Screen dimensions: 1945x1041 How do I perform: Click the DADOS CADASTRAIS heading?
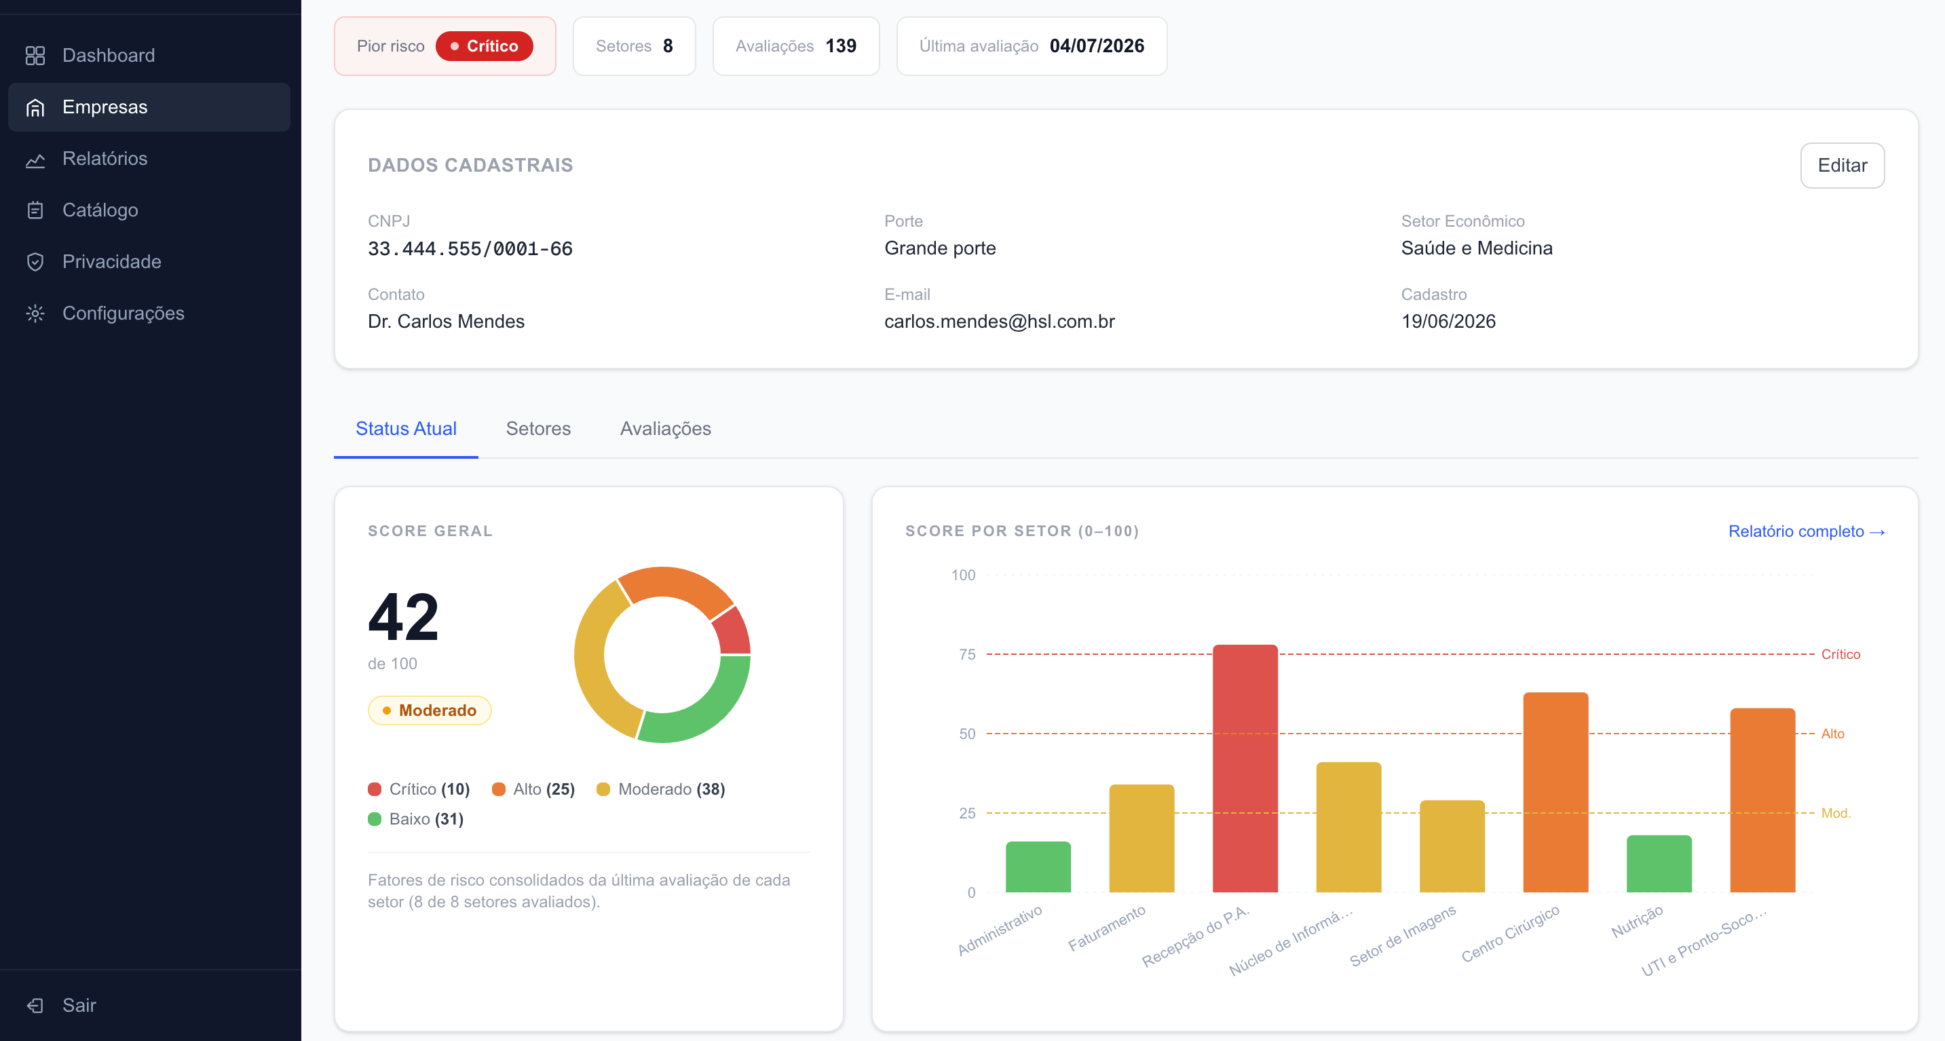point(470,166)
